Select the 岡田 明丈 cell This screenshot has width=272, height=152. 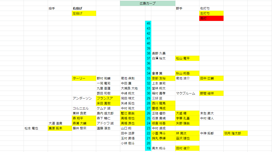(x=133, y=99)
